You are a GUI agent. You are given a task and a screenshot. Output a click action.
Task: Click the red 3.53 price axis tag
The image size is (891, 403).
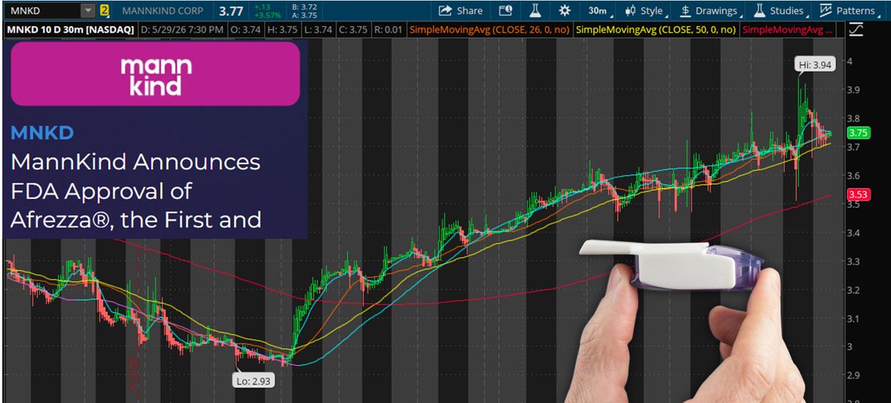858,194
